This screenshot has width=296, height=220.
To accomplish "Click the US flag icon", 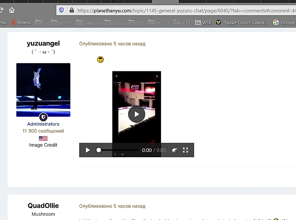I will [43, 138].
